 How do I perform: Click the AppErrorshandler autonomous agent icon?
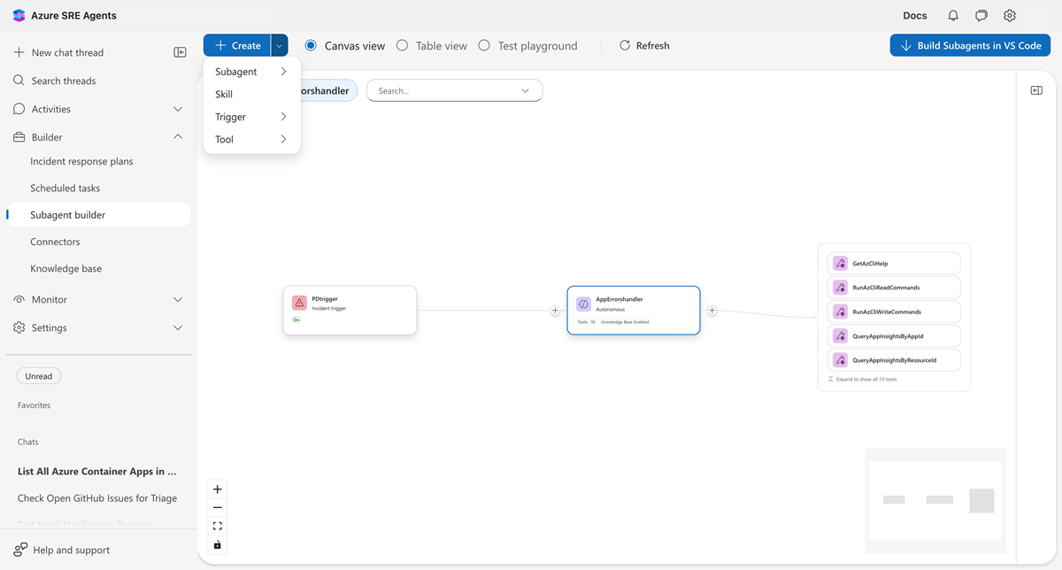pos(584,304)
